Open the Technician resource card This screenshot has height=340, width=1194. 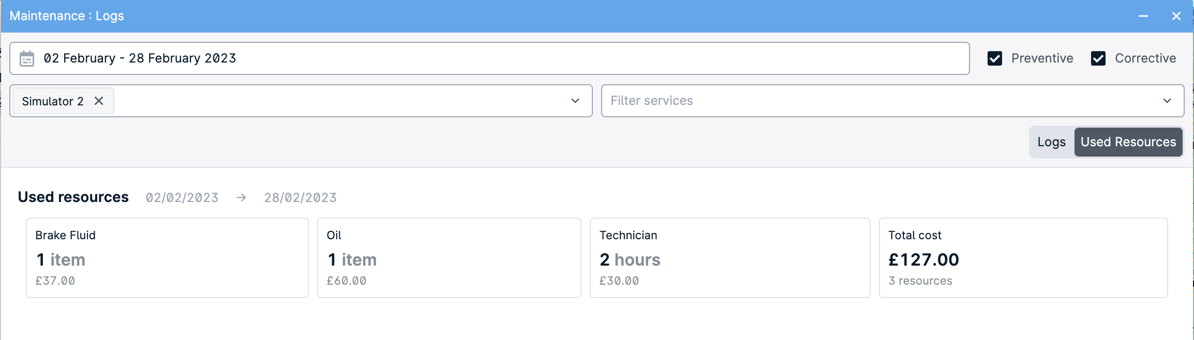click(730, 258)
